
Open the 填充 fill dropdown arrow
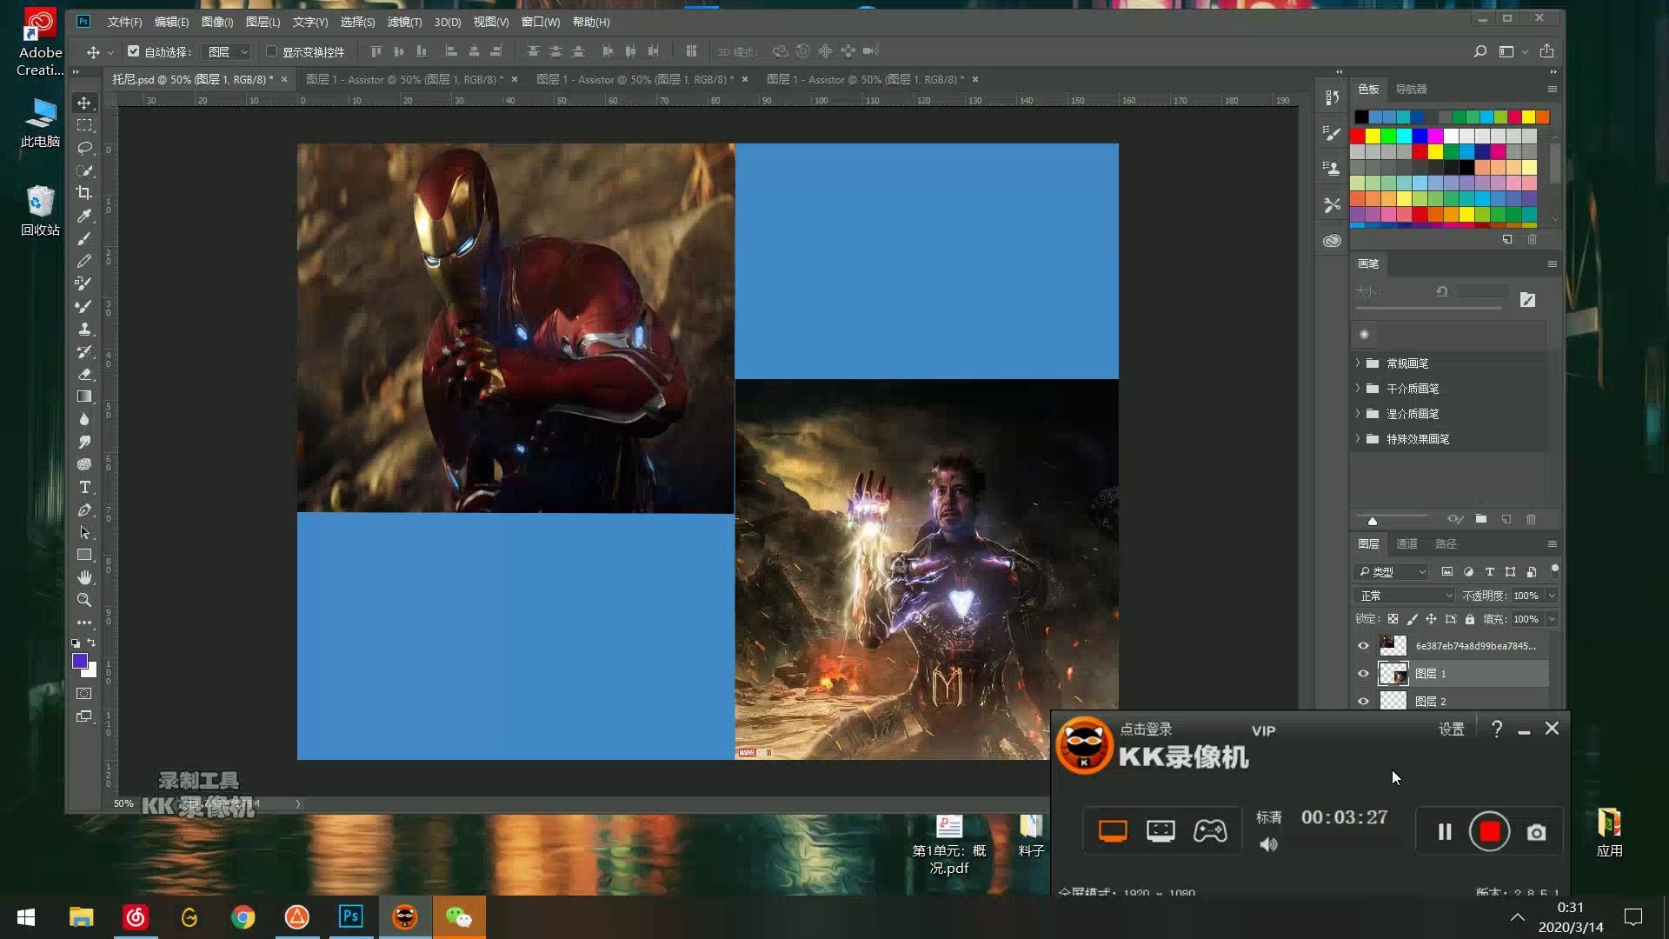click(1552, 619)
